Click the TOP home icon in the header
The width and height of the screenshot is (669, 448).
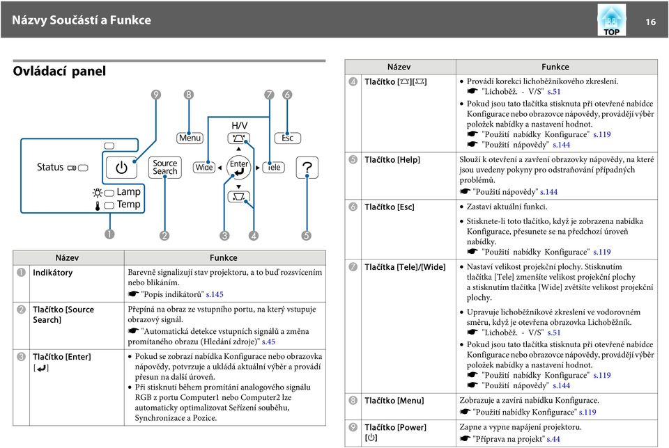click(x=611, y=20)
